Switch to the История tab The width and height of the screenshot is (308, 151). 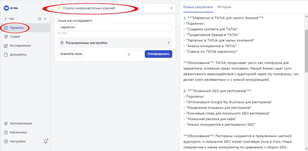point(224,7)
